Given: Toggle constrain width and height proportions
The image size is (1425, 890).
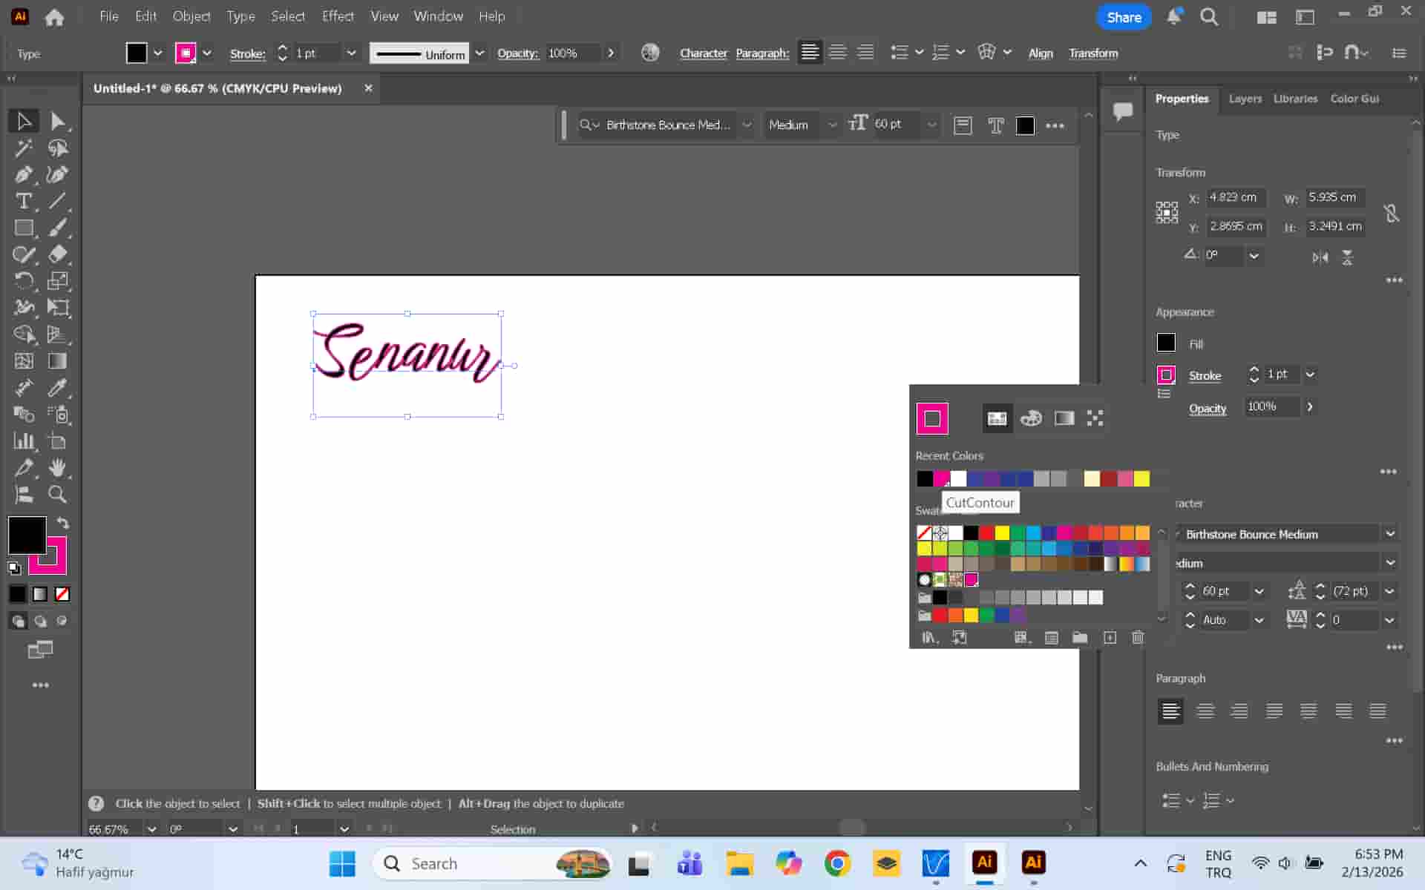Looking at the screenshot, I should tap(1392, 214).
